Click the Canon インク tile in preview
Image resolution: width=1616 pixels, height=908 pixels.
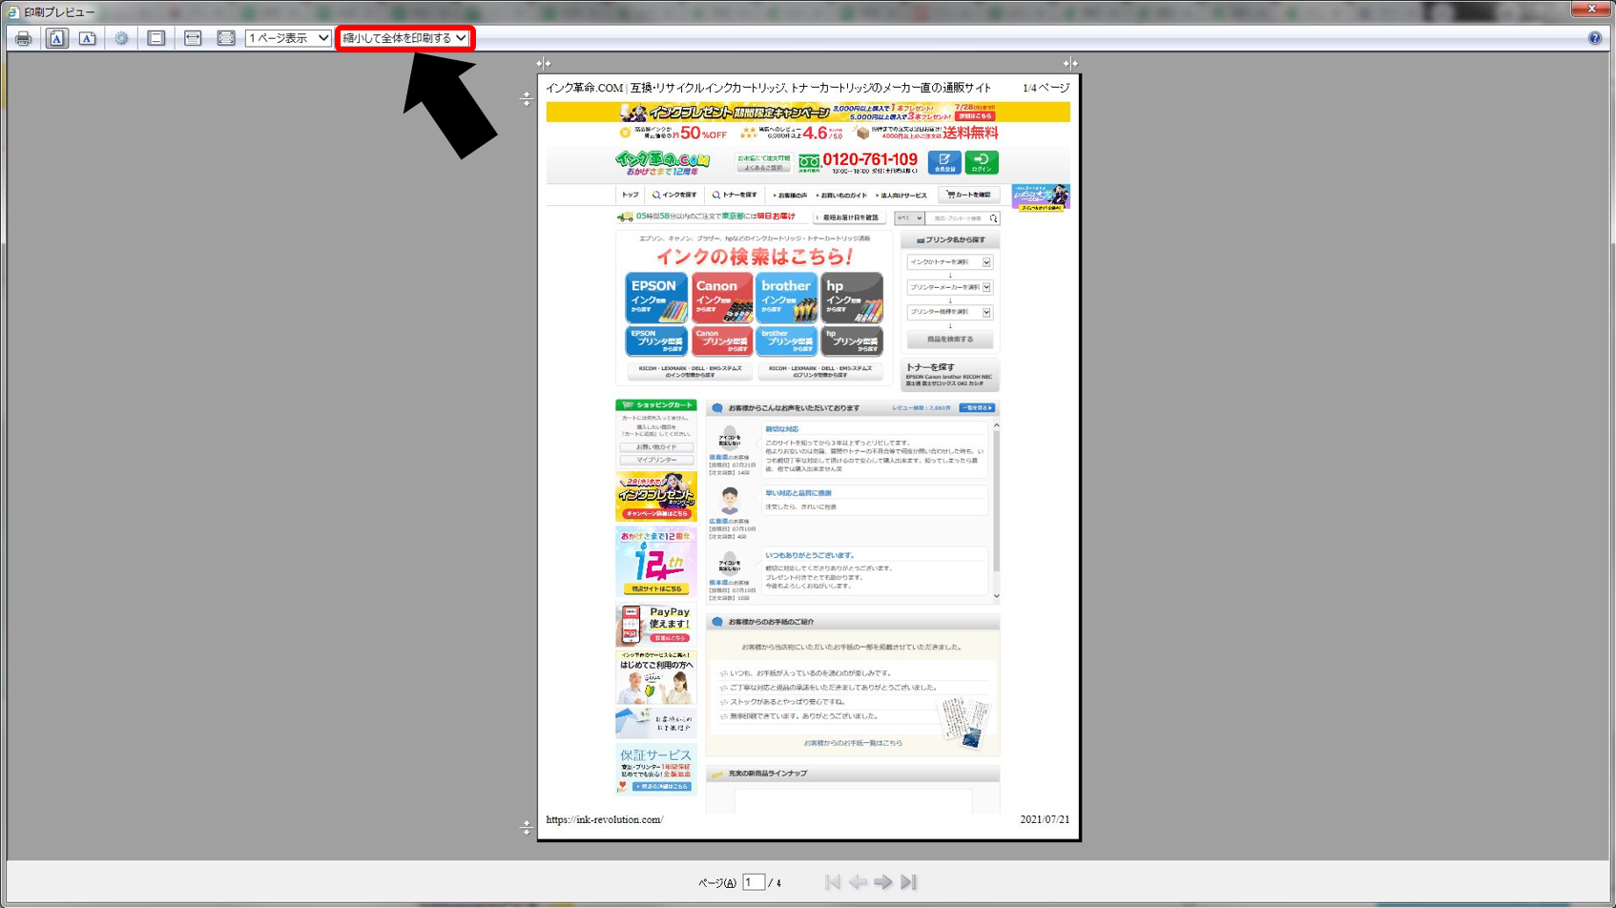tap(722, 298)
